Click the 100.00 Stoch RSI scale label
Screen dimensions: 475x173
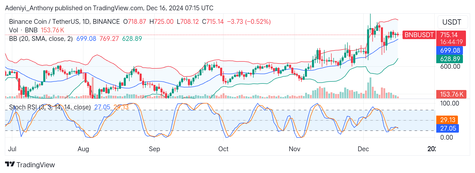coord(450,103)
